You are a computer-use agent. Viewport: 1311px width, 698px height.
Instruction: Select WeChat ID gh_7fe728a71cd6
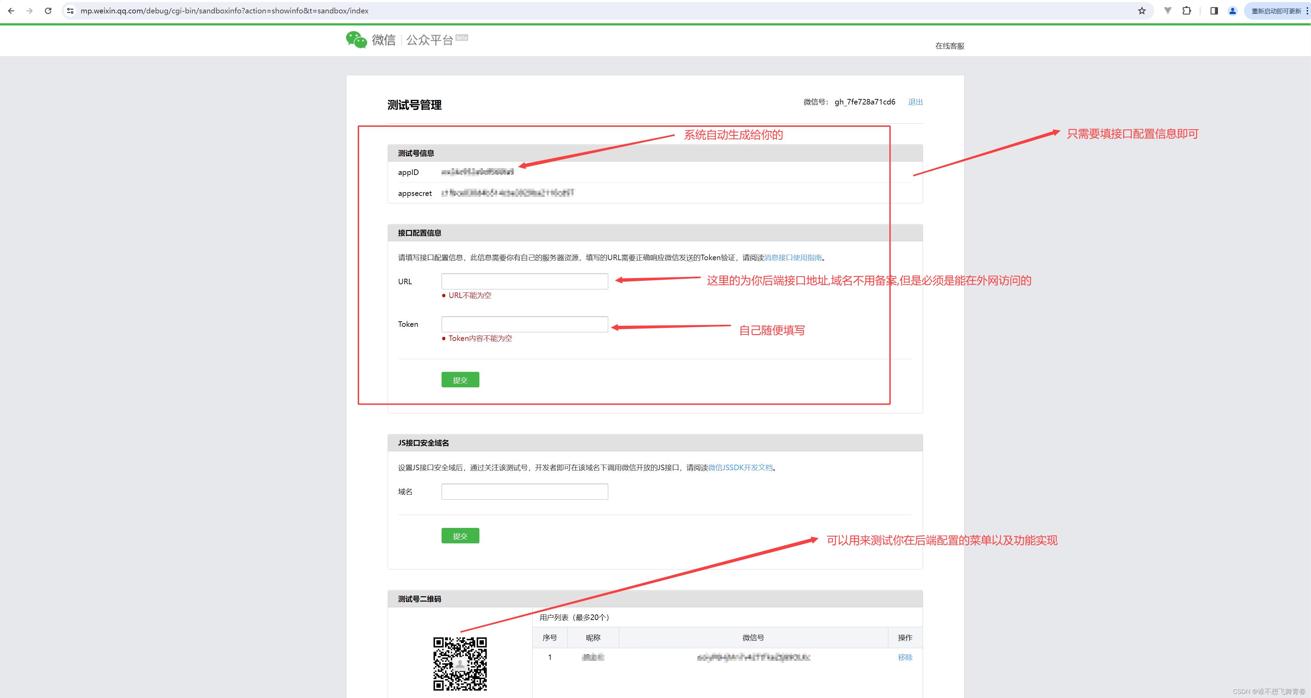[x=865, y=102]
